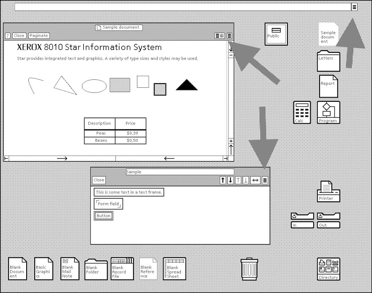Click Paginate in Sample document window

[39, 35]
